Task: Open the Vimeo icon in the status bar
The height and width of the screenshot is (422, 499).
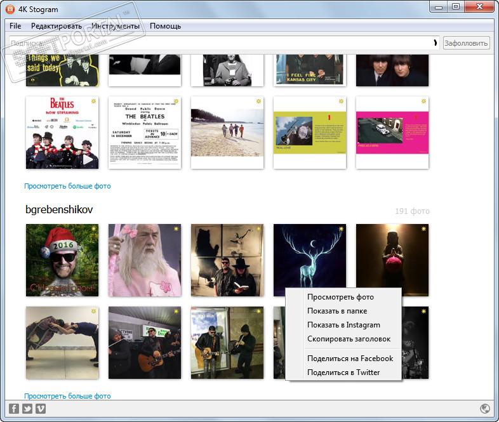Action: 41,409
